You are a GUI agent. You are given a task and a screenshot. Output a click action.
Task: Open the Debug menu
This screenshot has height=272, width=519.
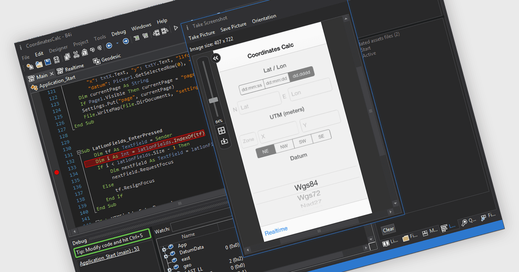coord(119,33)
